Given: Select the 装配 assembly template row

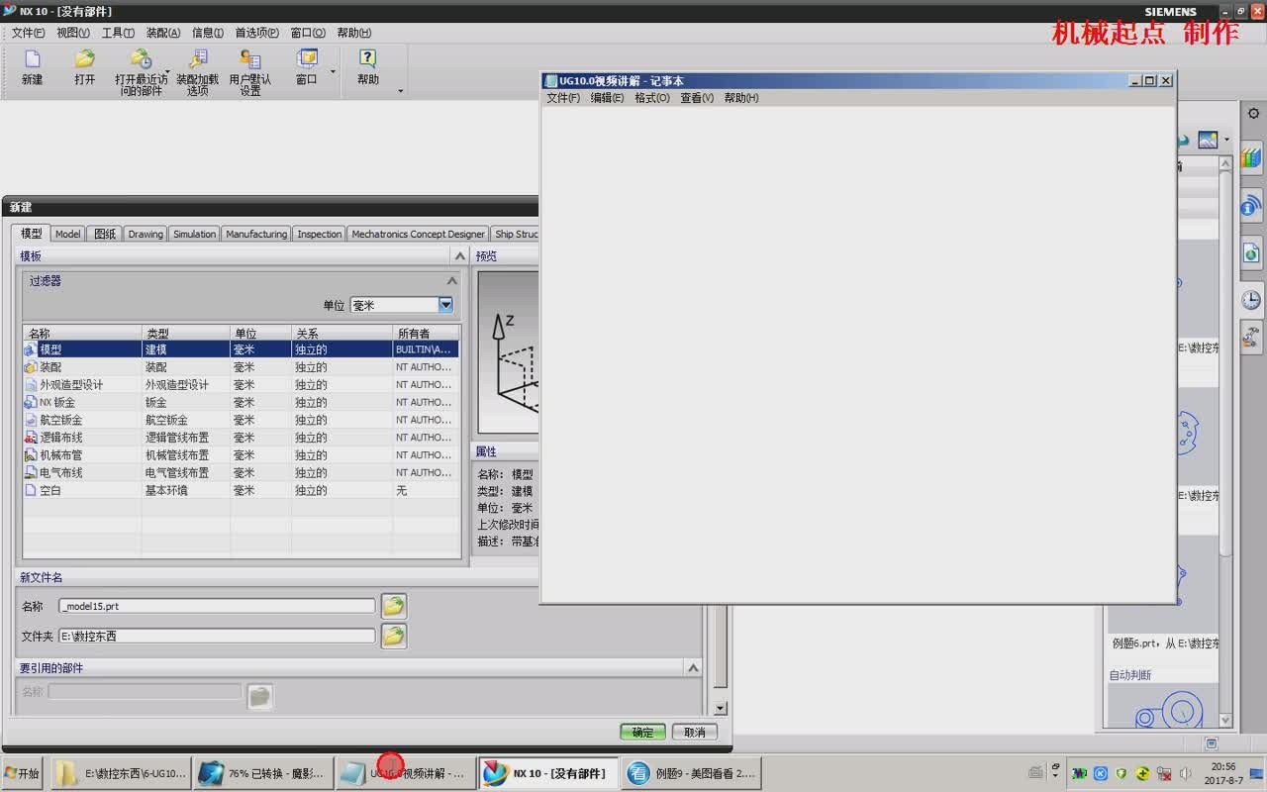Looking at the screenshot, I should (x=242, y=366).
